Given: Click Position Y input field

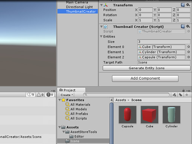Looking at the screenshot, I should (164, 10).
